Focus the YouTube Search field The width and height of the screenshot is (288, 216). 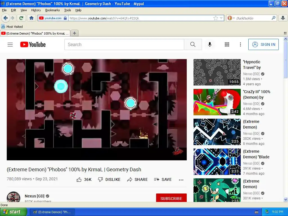tap(124, 44)
